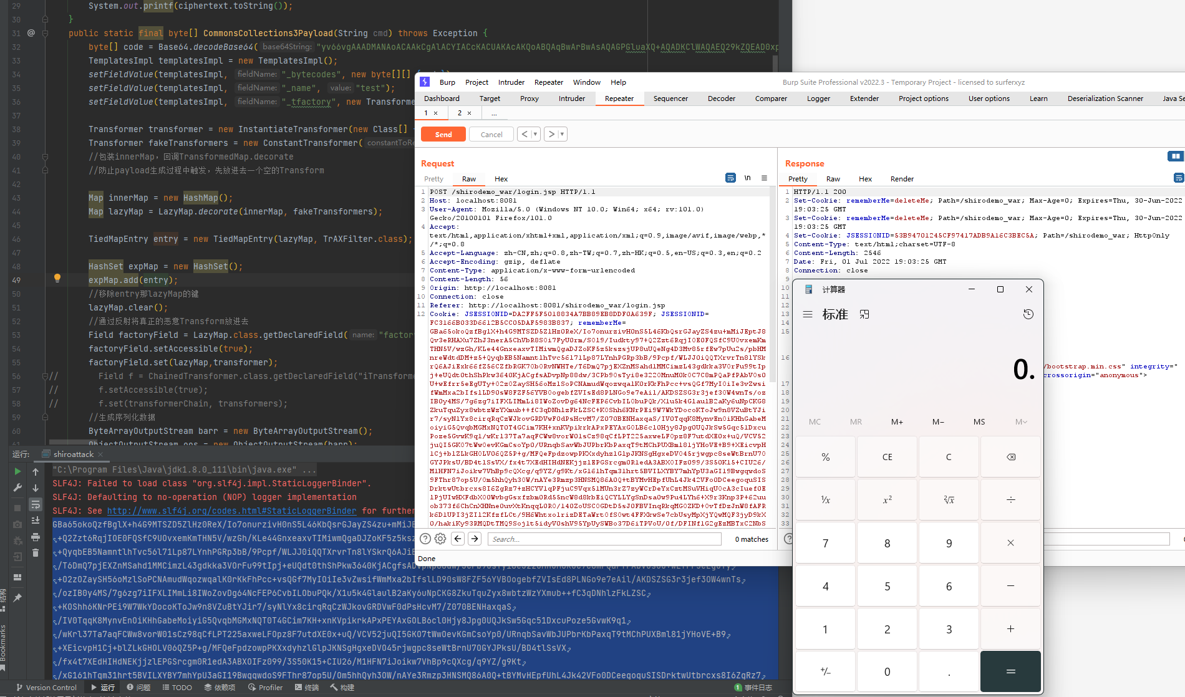Close Repeater tab 1
1185x697 pixels.
(435, 113)
